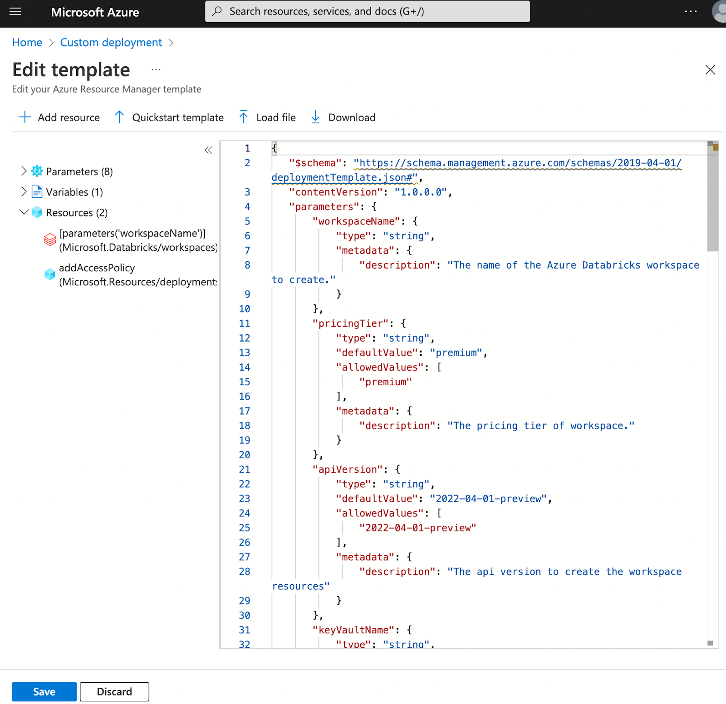
Task: Navigate to Custom deployment breadcrumb
Action: (x=111, y=43)
